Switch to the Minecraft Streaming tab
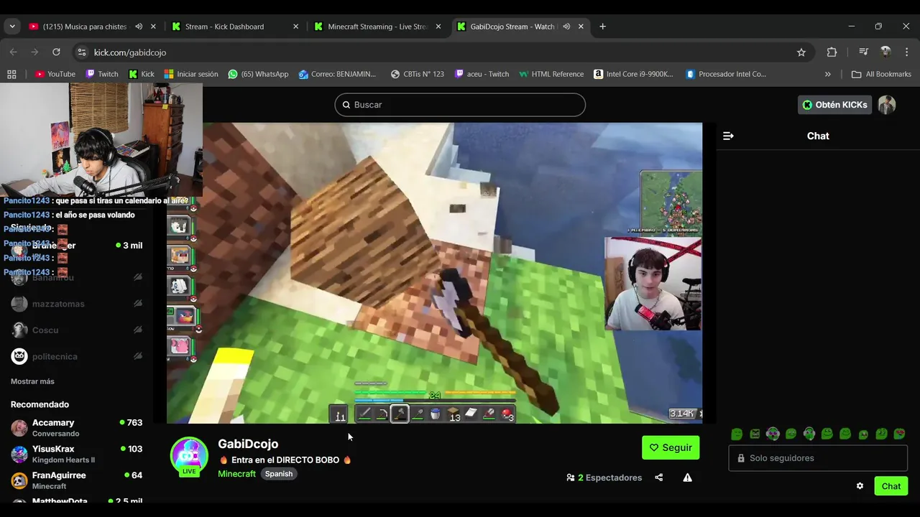This screenshot has width=920, height=517. tap(378, 27)
